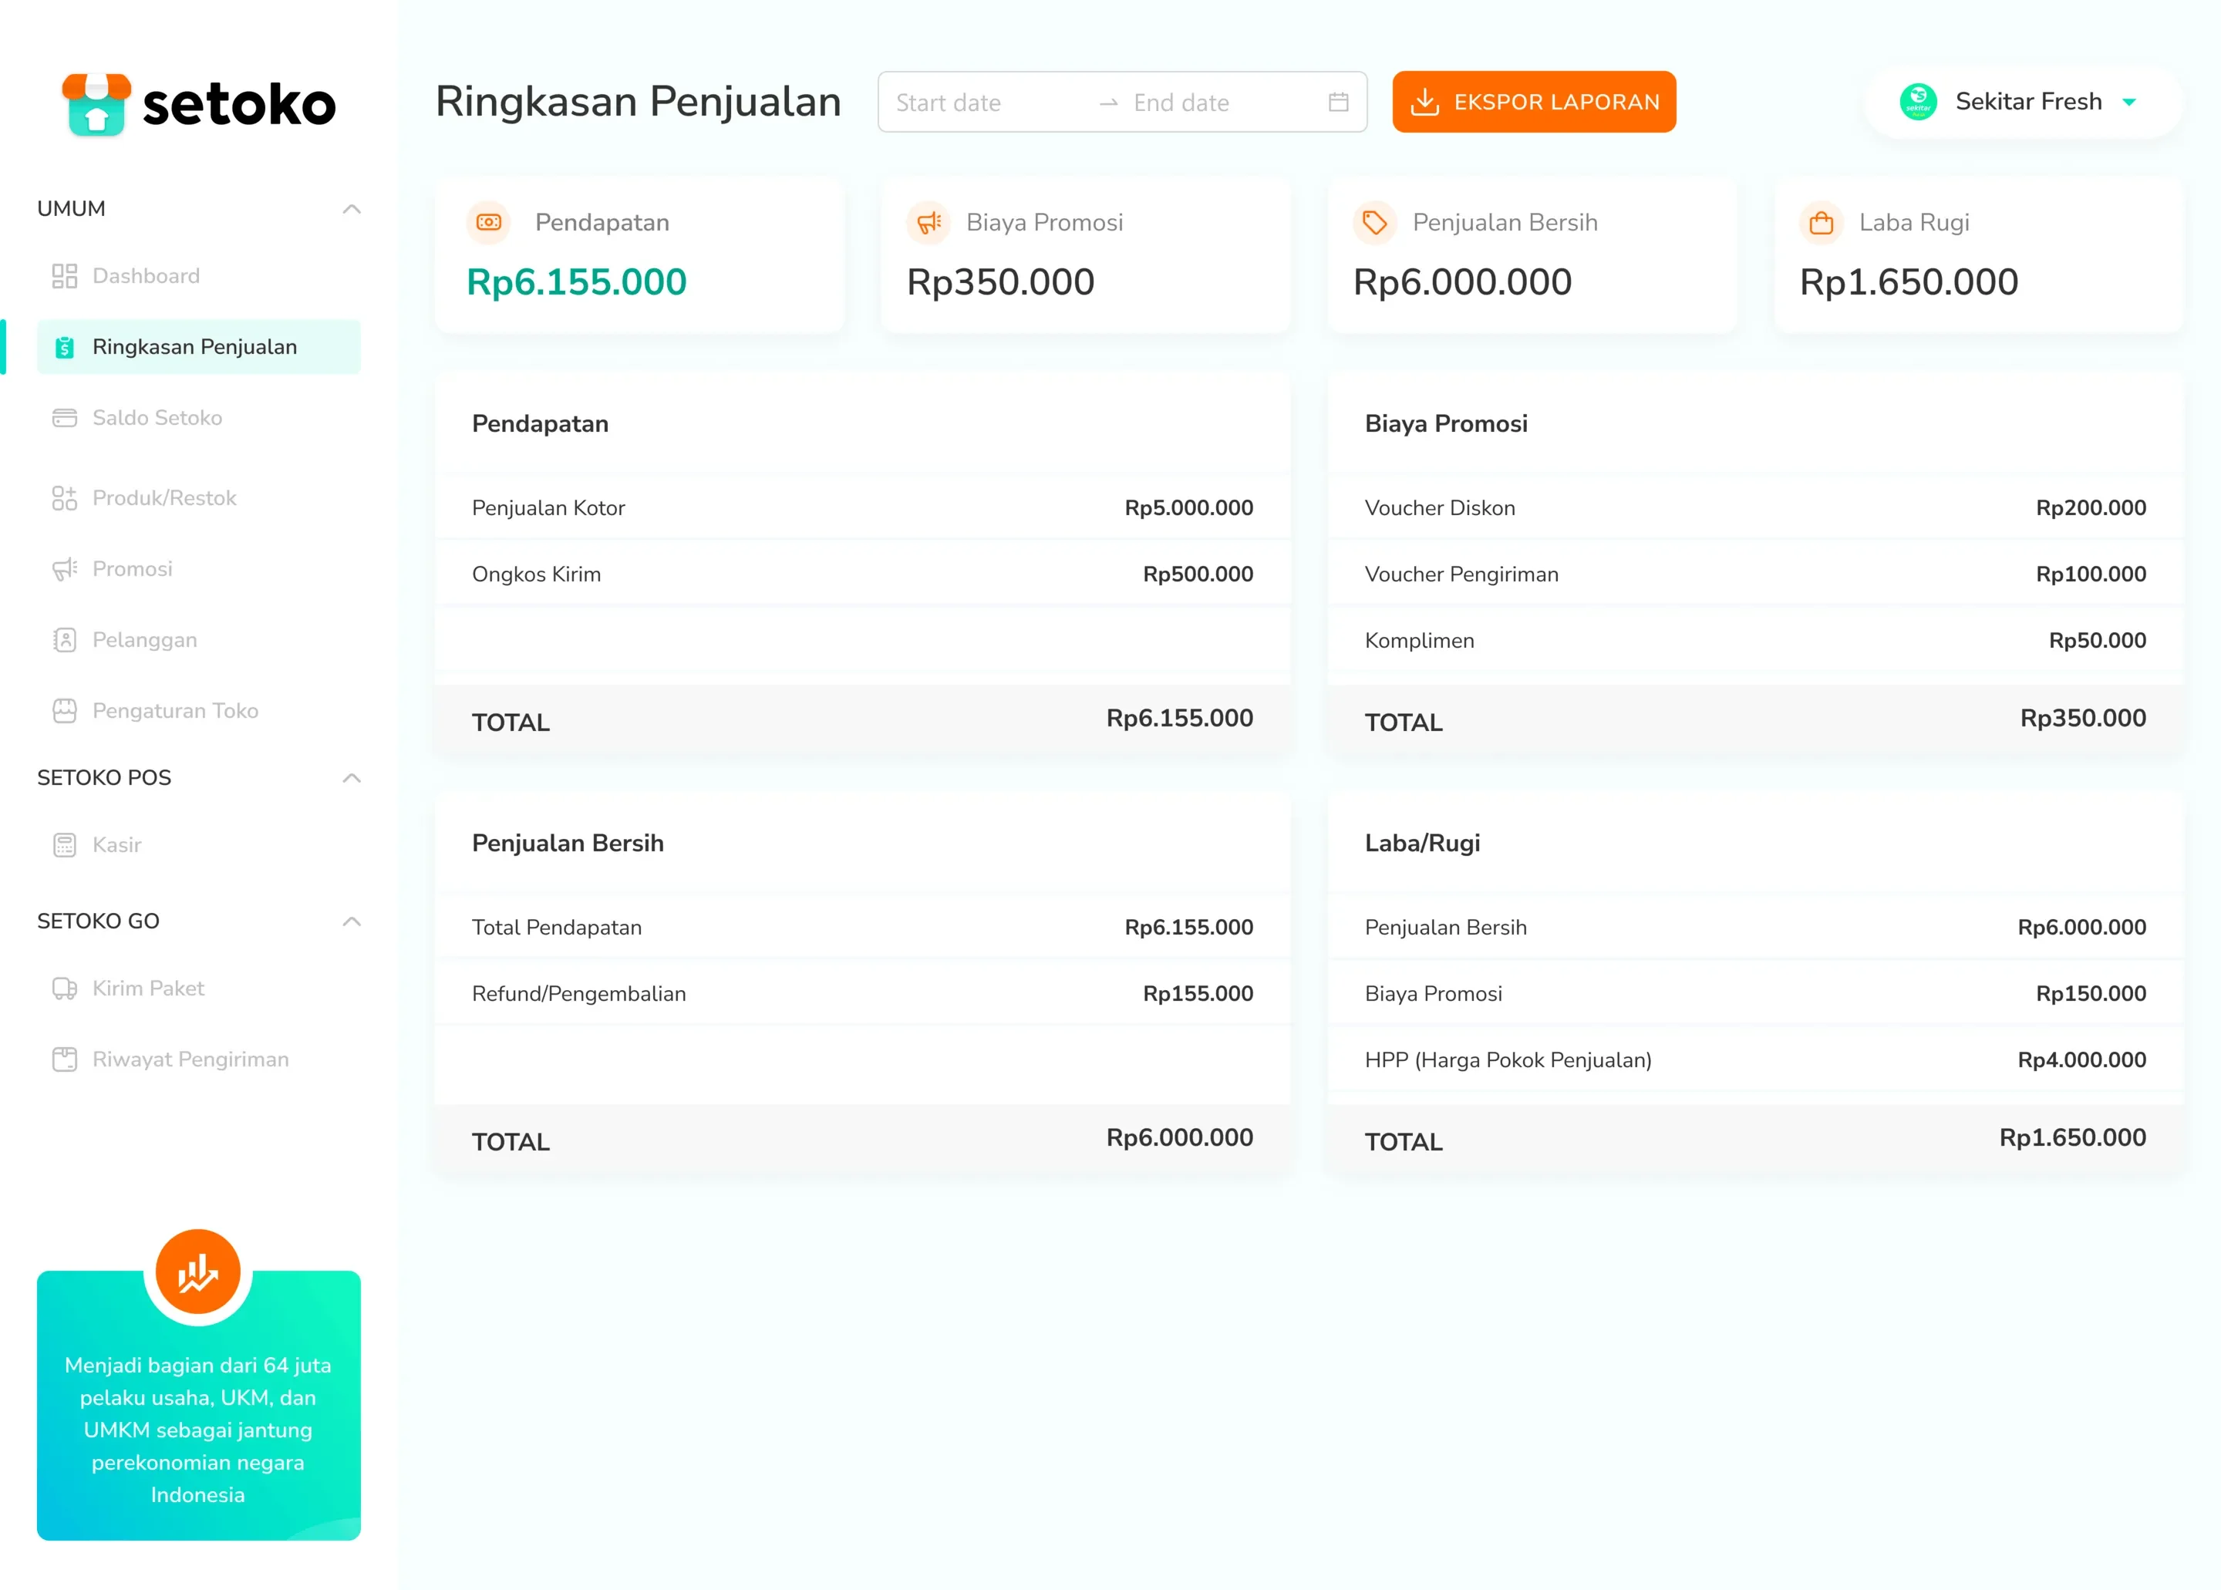Click the Kasir calculator icon
The height and width of the screenshot is (1590, 2221).
coord(65,845)
